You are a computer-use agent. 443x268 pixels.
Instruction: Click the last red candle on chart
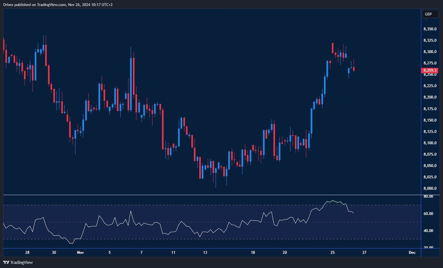point(354,69)
